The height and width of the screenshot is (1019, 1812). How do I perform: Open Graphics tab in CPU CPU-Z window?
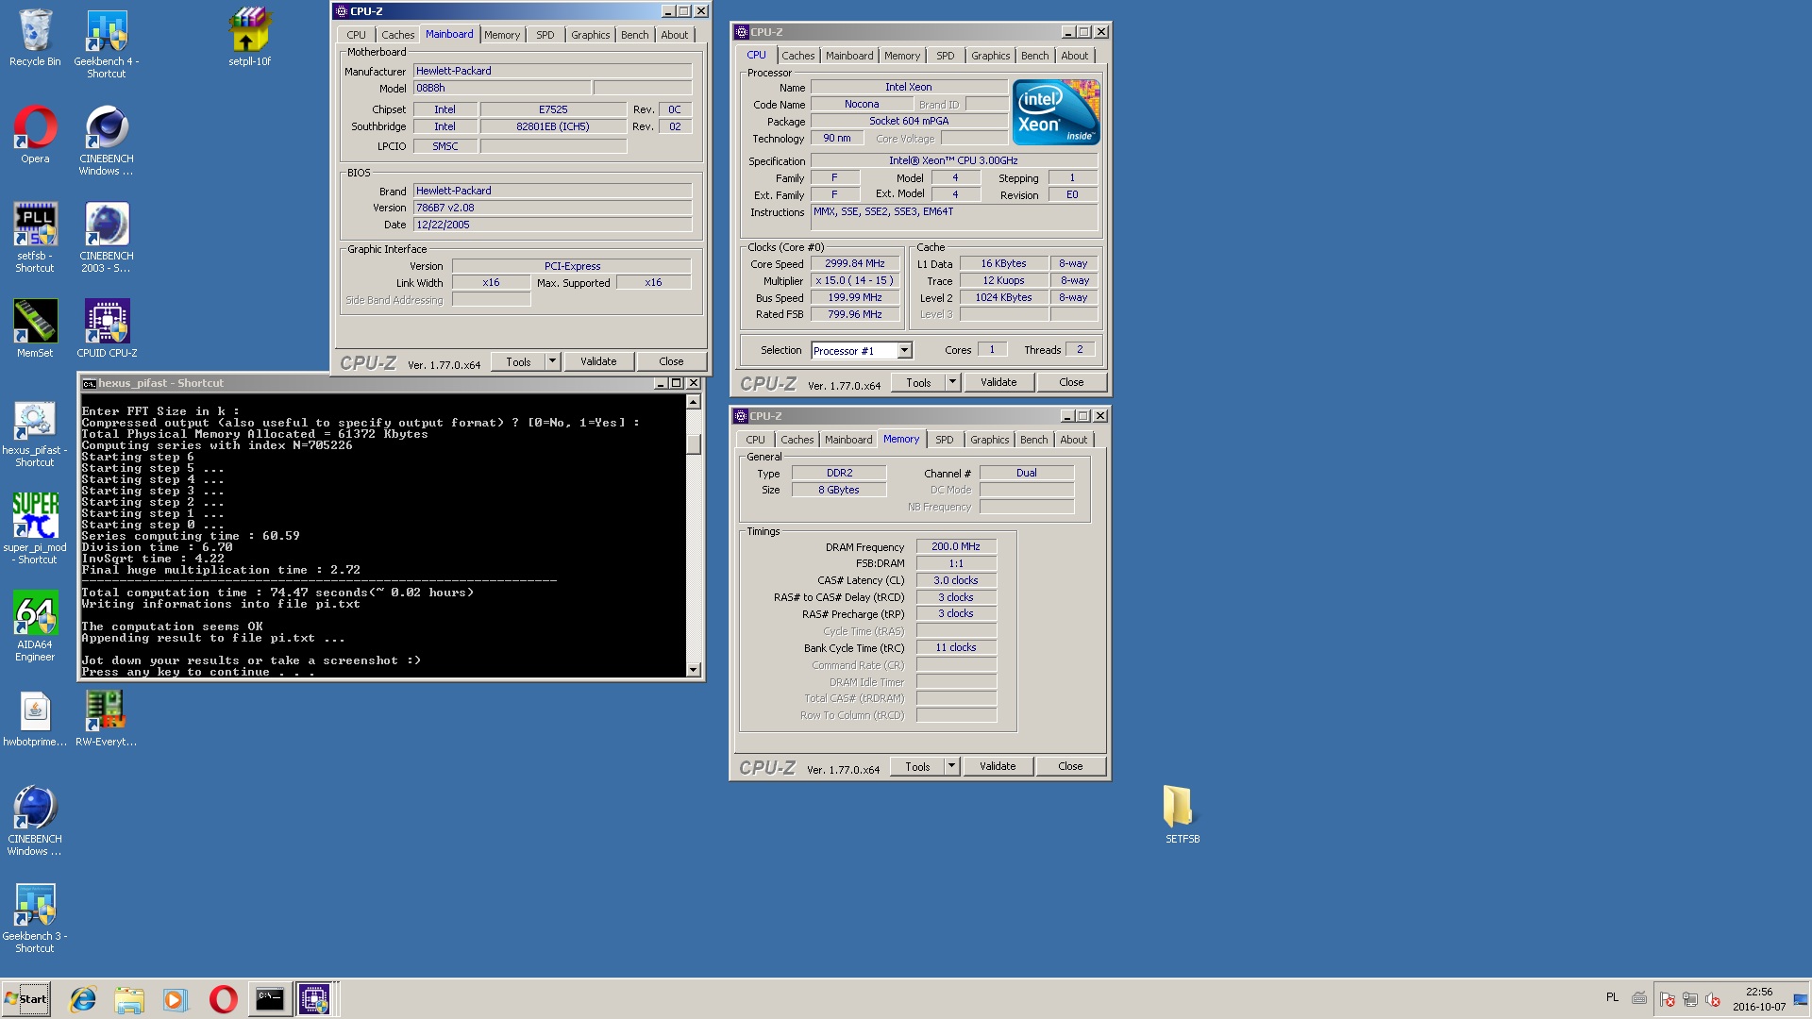(990, 56)
